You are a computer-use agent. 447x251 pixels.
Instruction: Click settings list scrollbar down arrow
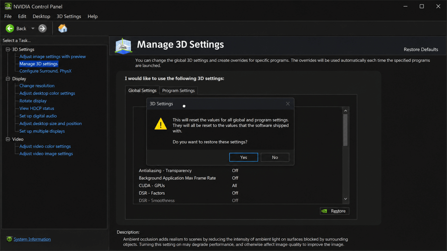click(345, 199)
